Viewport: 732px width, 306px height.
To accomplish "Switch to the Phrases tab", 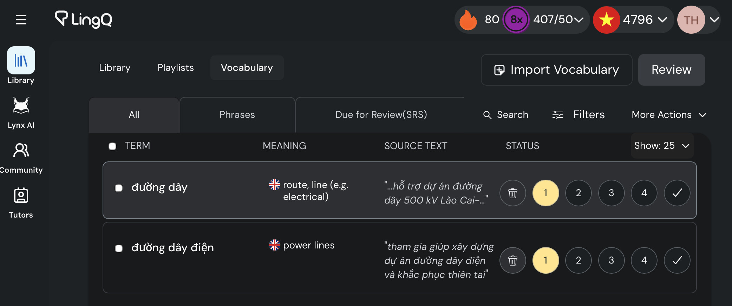I will coord(237,115).
